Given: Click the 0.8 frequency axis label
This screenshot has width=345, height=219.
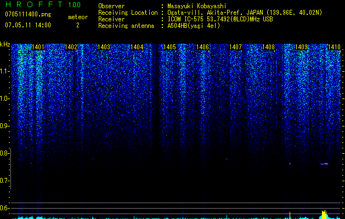Looking at the screenshot, I should pos(4,153).
